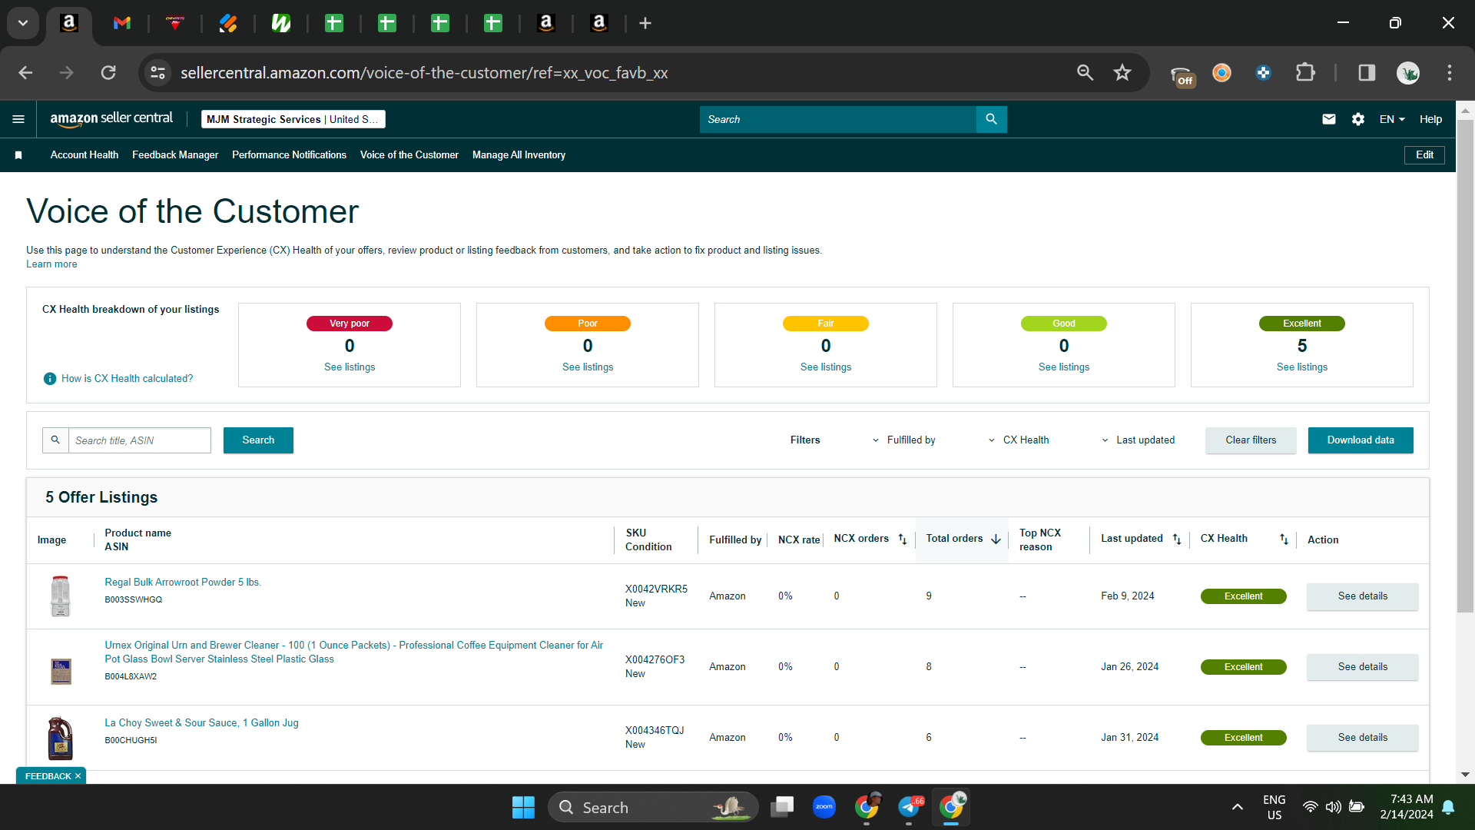Open the mail messages icon

pyautogui.click(x=1329, y=119)
